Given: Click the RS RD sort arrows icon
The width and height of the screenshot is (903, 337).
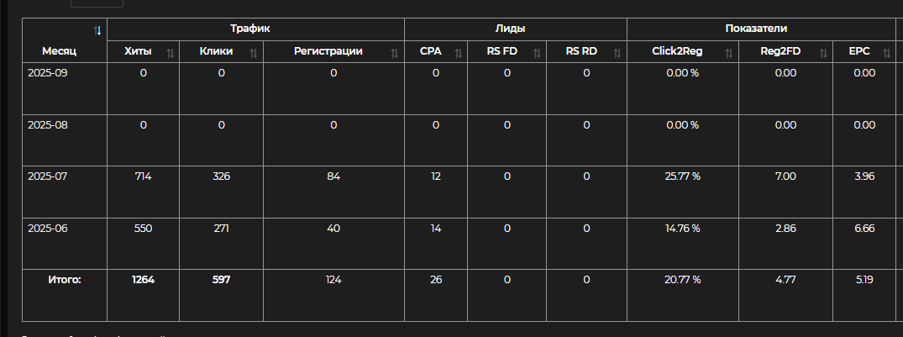Looking at the screenshot, I should [x=617, y=52].
